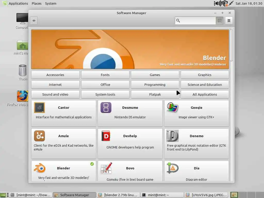Click the back arrow in Software Manager
The image size is (264, 198).
point(34,21)
